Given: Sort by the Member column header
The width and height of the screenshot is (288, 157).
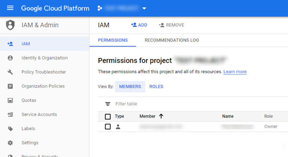Looking at the screenshot, I should click(x=147, y=116).
